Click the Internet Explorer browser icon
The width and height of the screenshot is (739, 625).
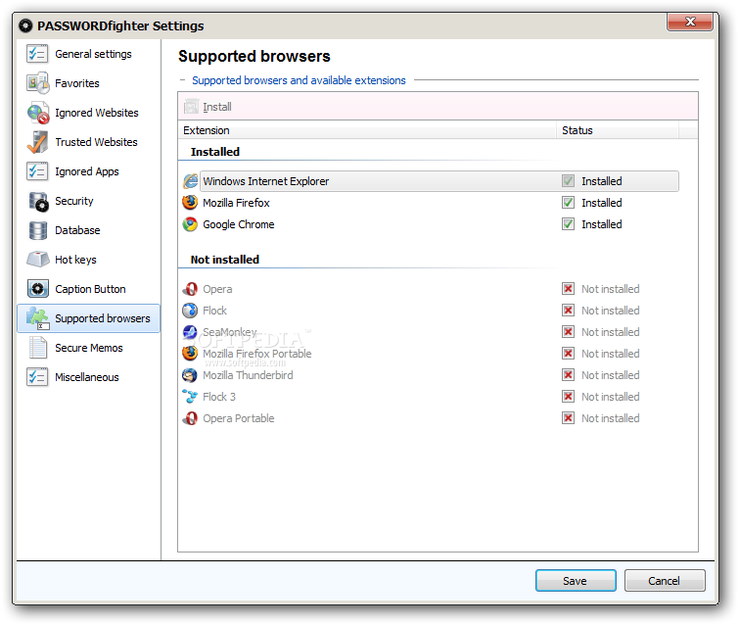click(x=190, y=181)
